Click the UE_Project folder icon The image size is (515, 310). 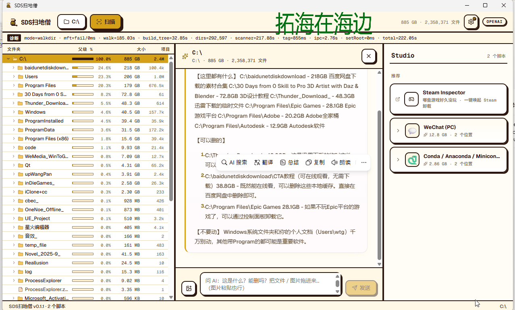pos(20,218)
